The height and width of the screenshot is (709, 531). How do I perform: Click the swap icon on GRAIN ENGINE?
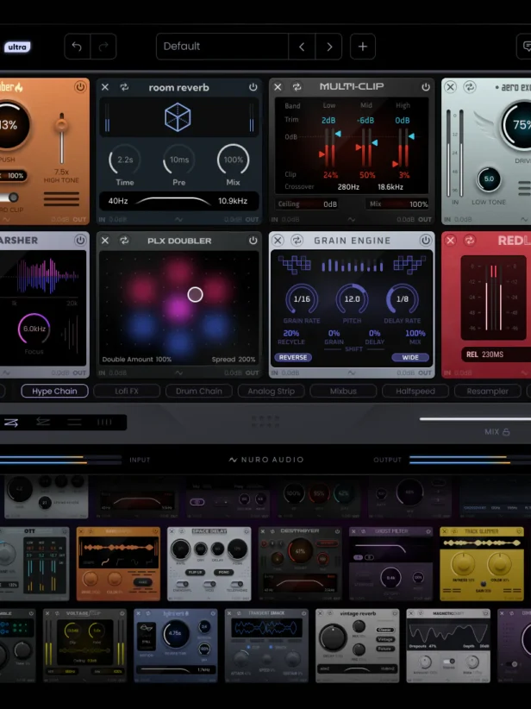tap(297, 240)
